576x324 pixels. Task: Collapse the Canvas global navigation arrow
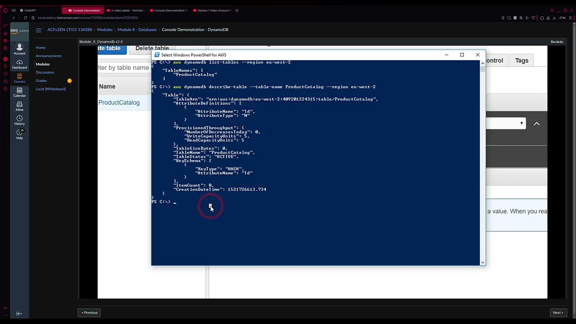tap(19, 314)
